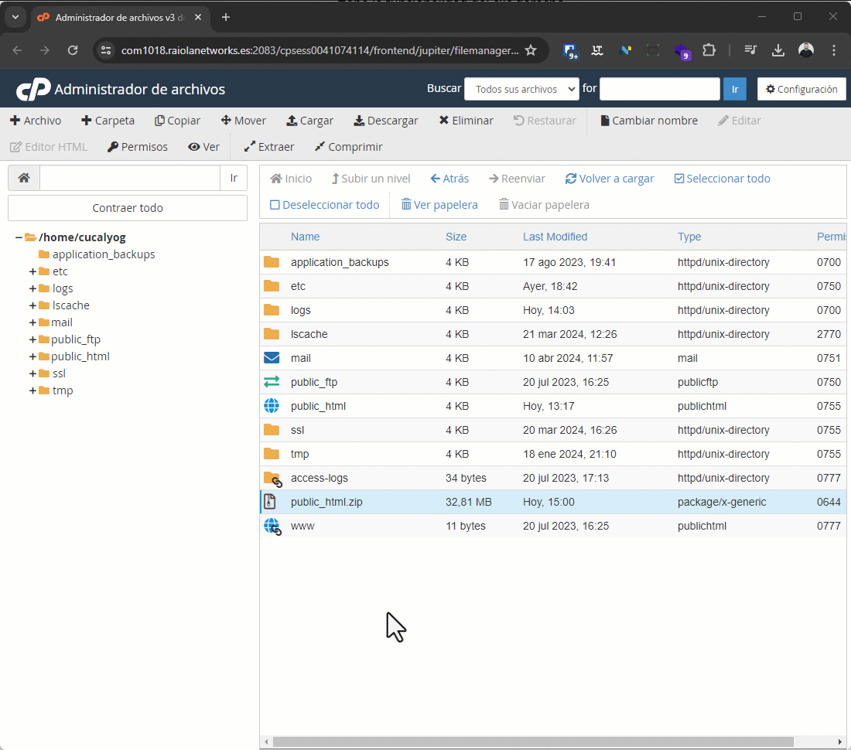Click the Mover move icon
This screenshot has width=851, height=750.
pyautogui.click(x=243, y=121)
